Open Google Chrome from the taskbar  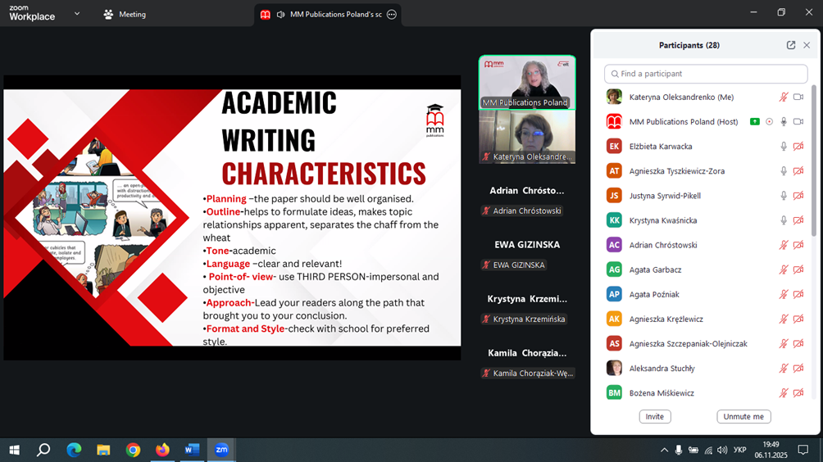click(x=133, y=450)
